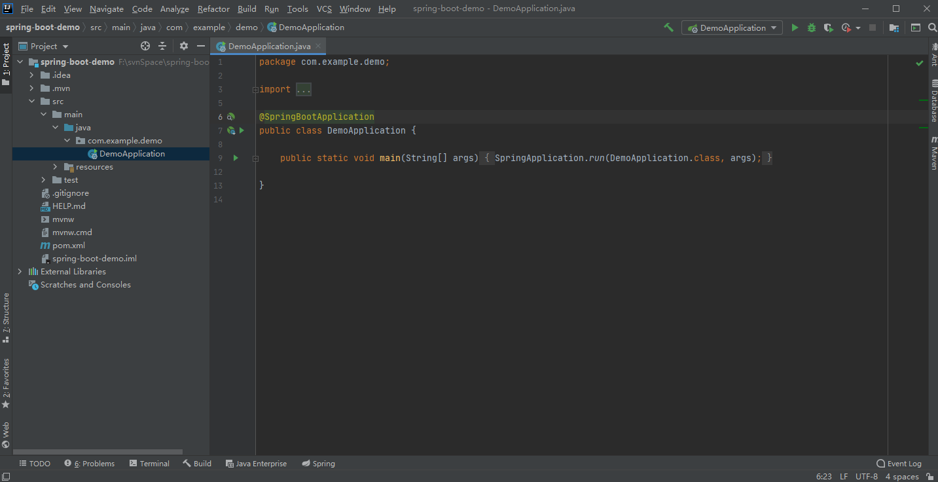938x482 pixels.
Task: Open the Spring tool window
Action: (x=318, y=464)
